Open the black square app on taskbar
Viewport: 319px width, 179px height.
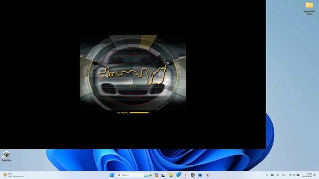163,175
